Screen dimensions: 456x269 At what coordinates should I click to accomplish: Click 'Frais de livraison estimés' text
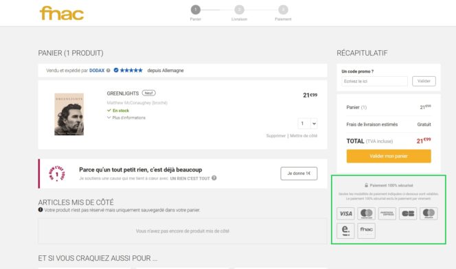(372, 124)
